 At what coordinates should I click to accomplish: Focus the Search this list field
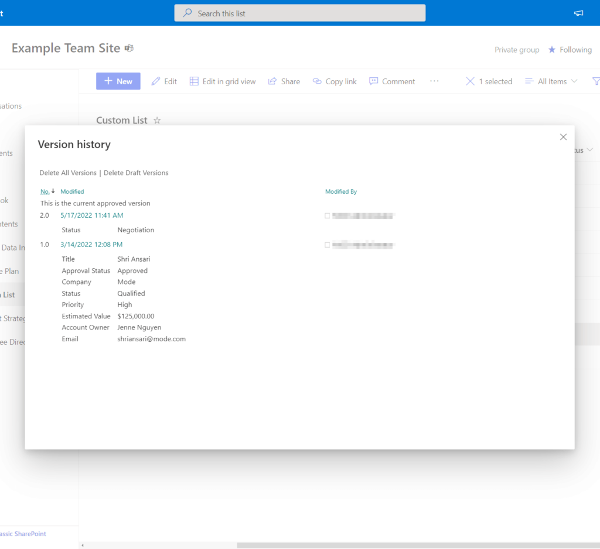(x=299, y=13)
